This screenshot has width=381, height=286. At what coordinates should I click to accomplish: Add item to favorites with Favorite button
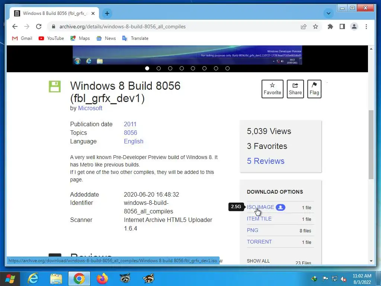272,89
